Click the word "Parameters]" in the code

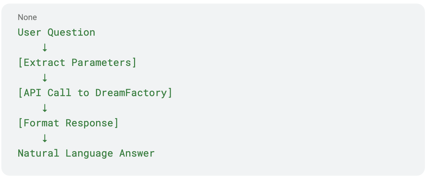pos(104,63)
